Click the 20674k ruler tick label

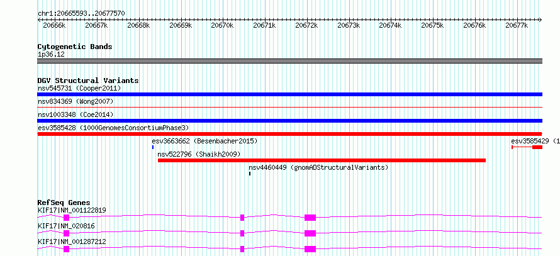pyautogui.click(x=391, y=25)
